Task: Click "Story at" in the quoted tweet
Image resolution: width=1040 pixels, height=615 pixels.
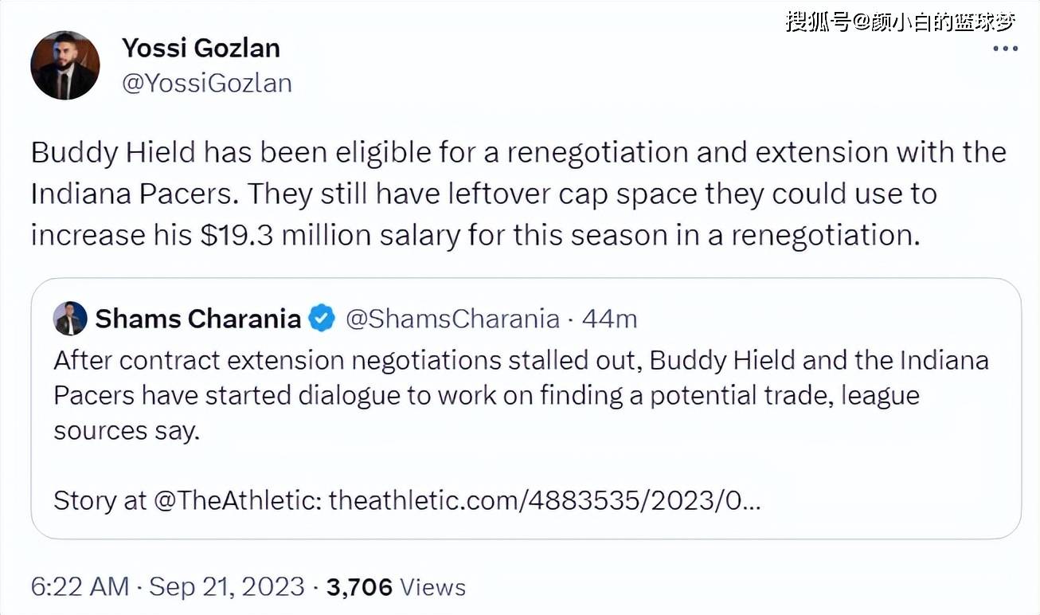Action: (100, 500)
